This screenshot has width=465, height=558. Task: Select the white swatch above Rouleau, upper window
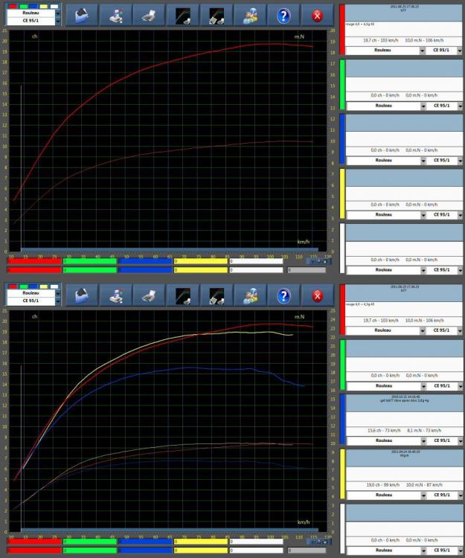coord(54,7)
